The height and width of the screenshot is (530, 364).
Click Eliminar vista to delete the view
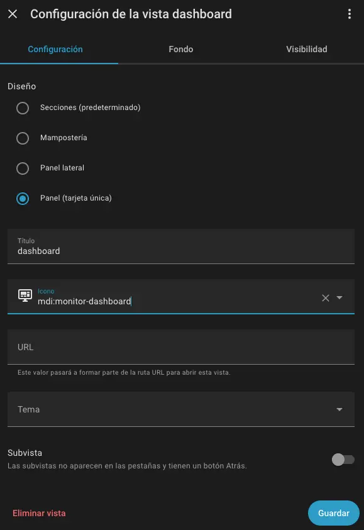click(x=39, y=512)
